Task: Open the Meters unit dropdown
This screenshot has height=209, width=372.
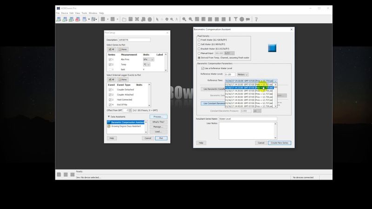Action: point(243,75)
